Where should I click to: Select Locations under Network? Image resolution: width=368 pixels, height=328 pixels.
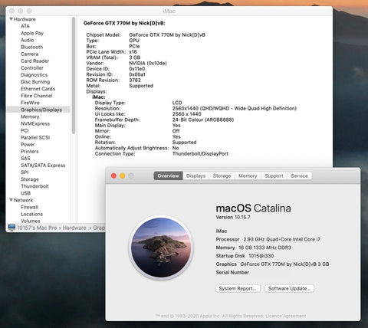[32, 214]
